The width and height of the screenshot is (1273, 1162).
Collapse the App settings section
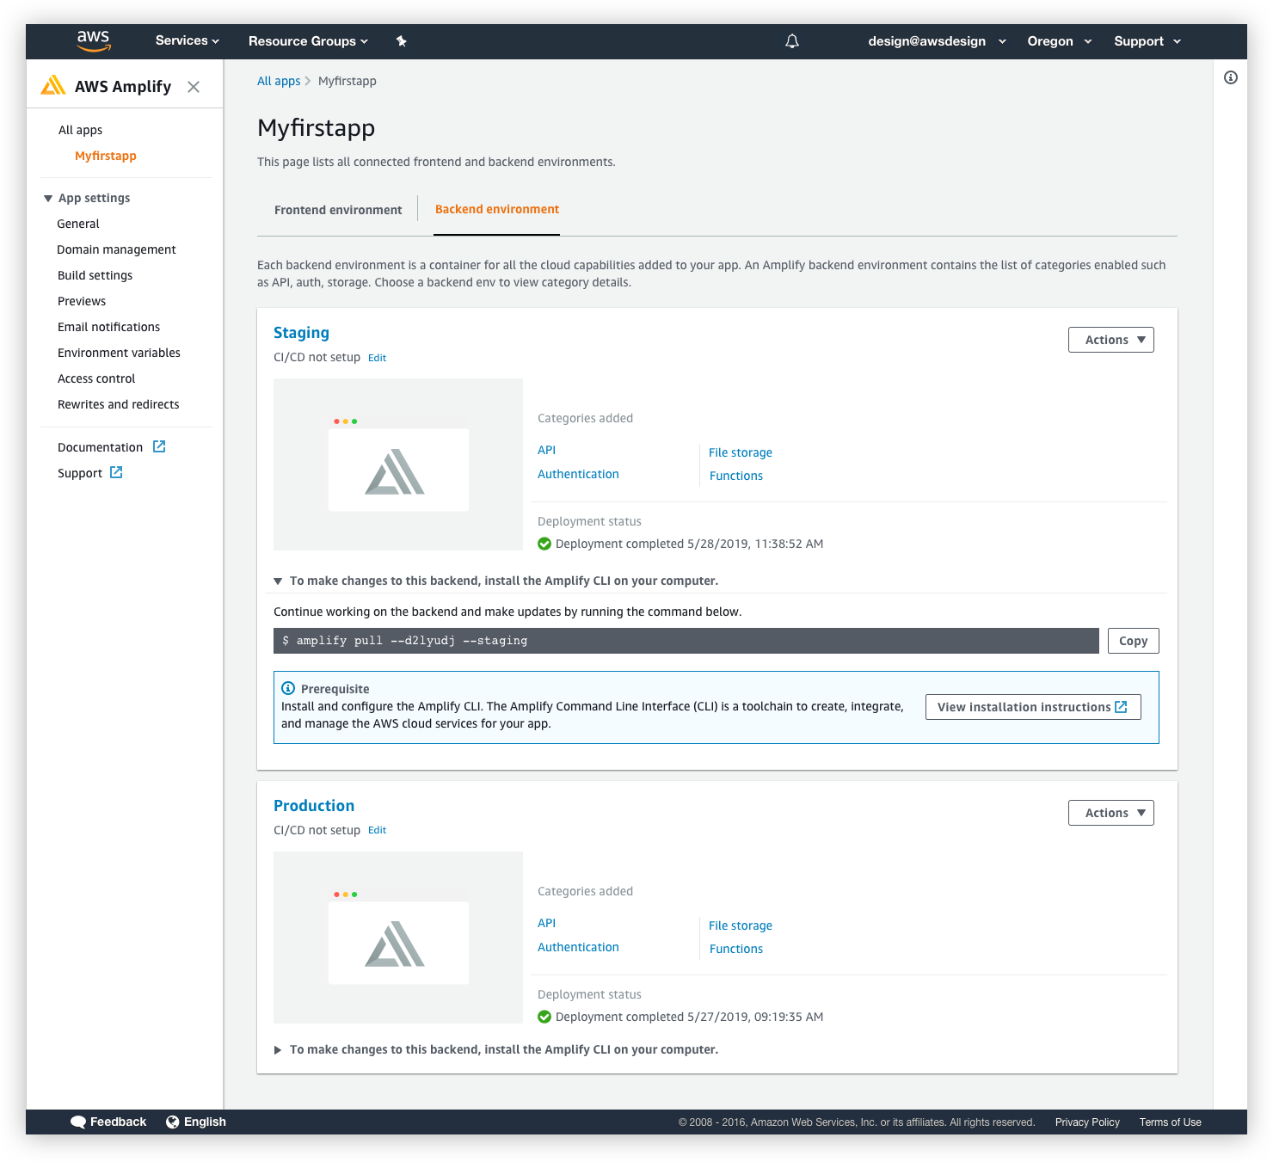coord(48,198)
